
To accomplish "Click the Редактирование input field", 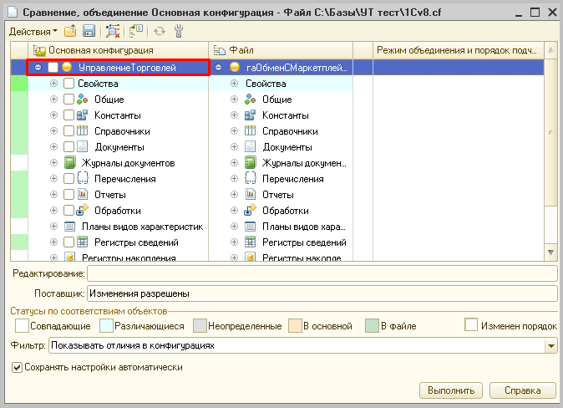I will click(322, 273).
